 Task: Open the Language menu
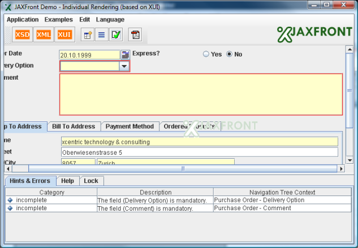(x=110, y=19)
